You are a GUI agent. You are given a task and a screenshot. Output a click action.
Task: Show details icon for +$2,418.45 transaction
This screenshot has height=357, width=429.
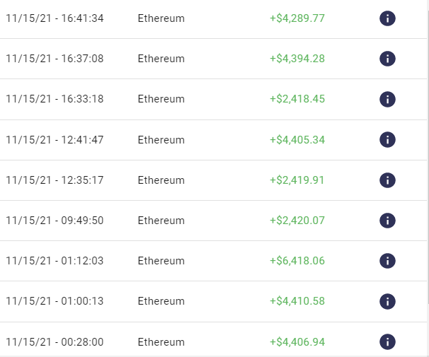click(x=387, y=99)
